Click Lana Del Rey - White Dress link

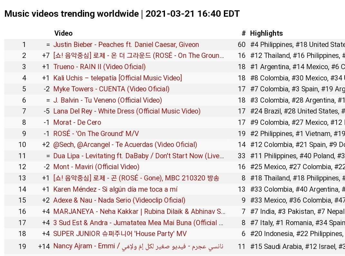(127, 111)
